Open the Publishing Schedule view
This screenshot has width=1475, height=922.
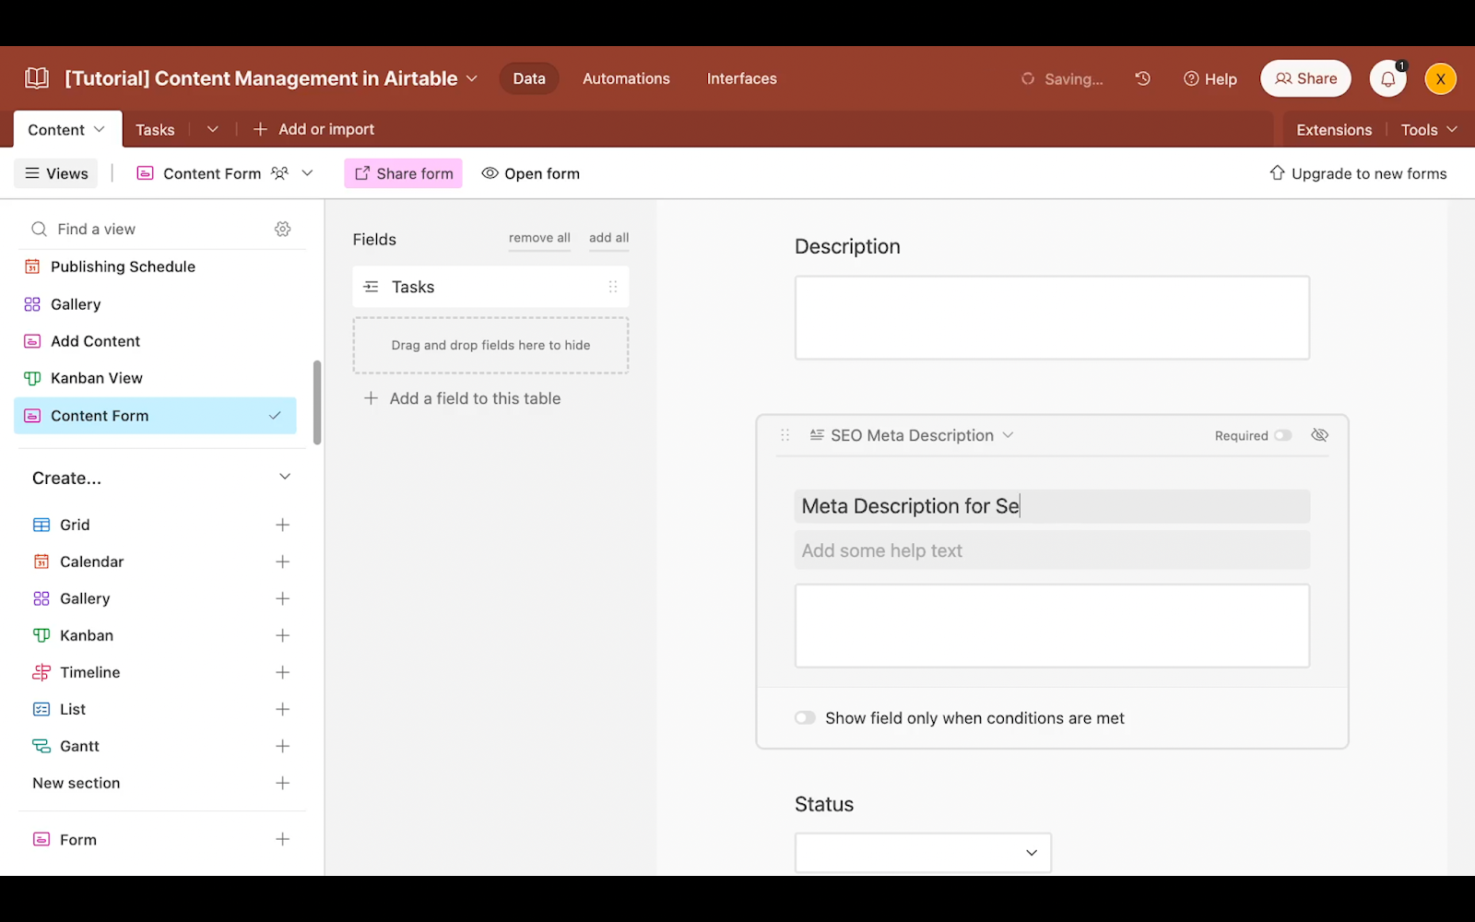(x=155, y=266)
